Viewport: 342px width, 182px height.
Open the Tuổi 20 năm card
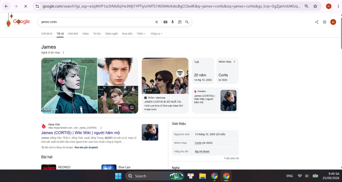coord(203,71)
